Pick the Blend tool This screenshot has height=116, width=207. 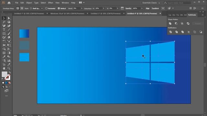click(9, 57)
